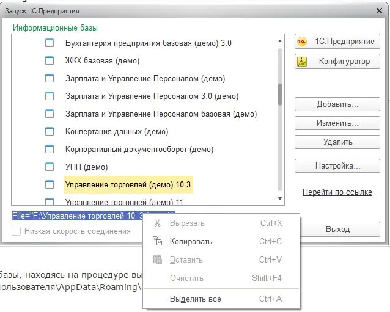Screen dimensions: 390x312
Task: Select Зарплата и Управление Персоналом 3.0 (демо)
Action: point(152,96)
